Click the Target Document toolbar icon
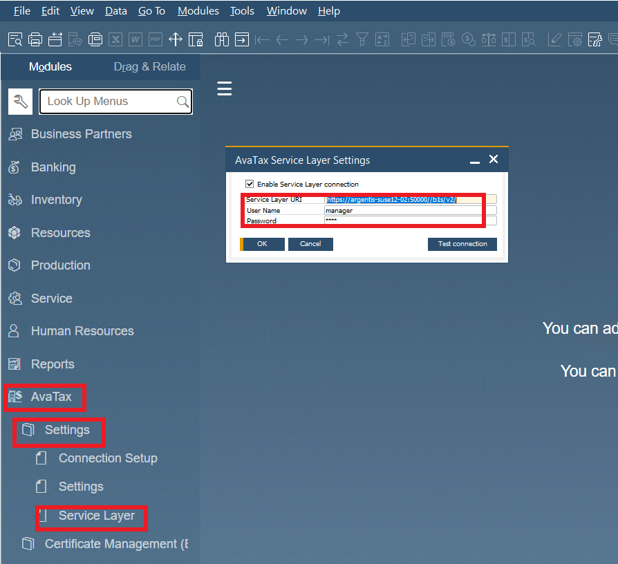Viewport: 618px width, 564px height. (x=429, y=40)
